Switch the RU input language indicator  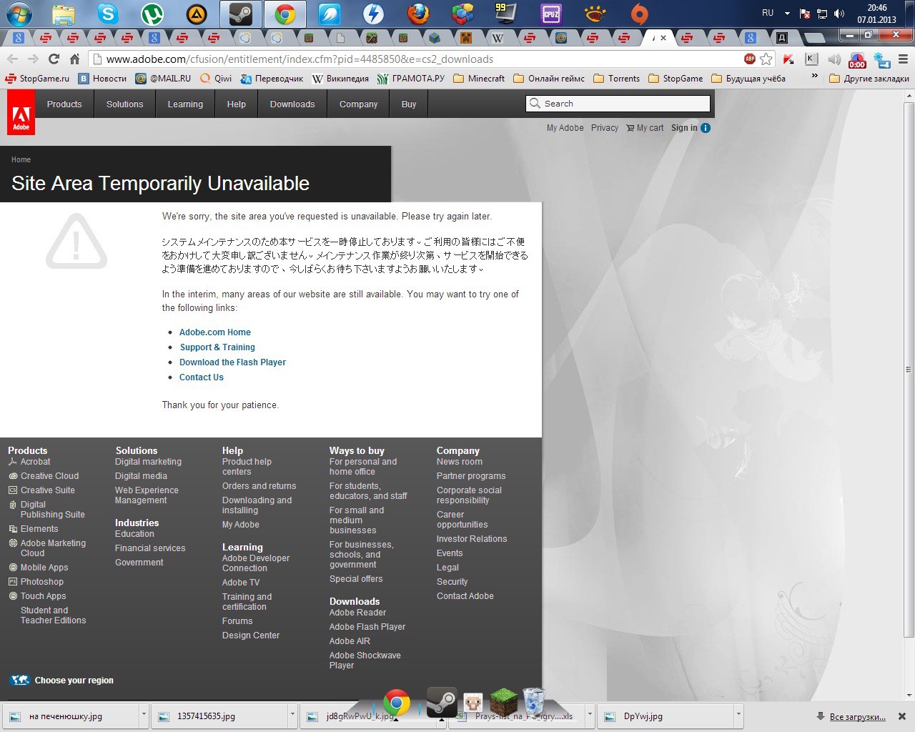pos(768,13)
